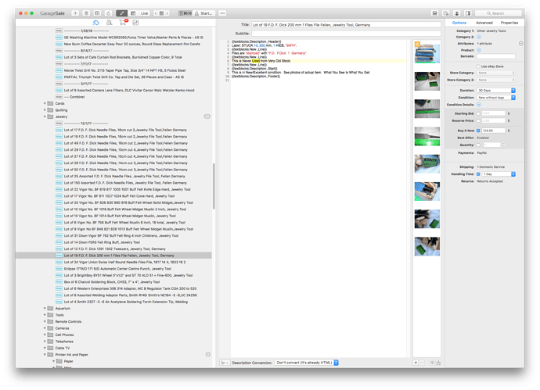Click the Attributes minus circle icon
The width and height of the screenshot is (540, 390).
click(x=521, y=43)
